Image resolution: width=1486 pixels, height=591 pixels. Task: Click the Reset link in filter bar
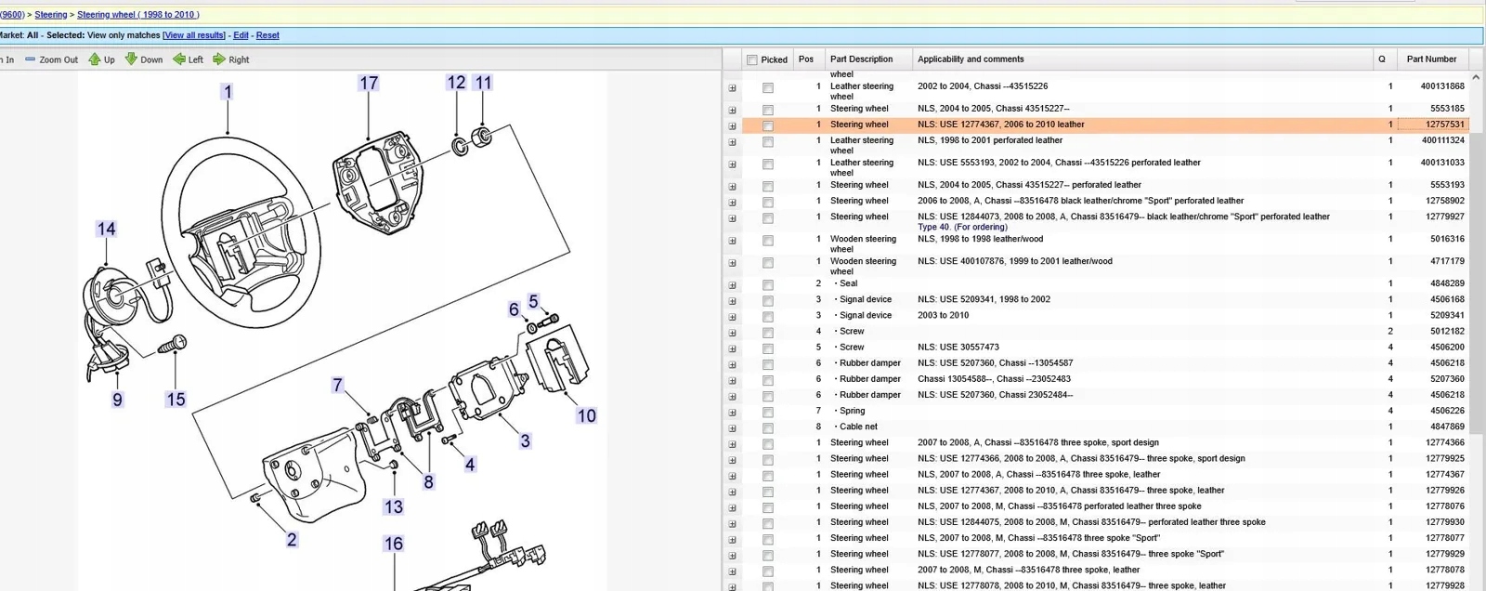pyautogui.click(x=267, y=35)
